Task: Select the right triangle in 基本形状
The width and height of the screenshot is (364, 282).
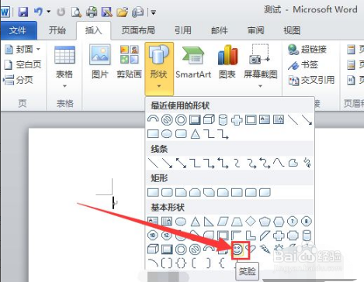Action: [209, 222]
